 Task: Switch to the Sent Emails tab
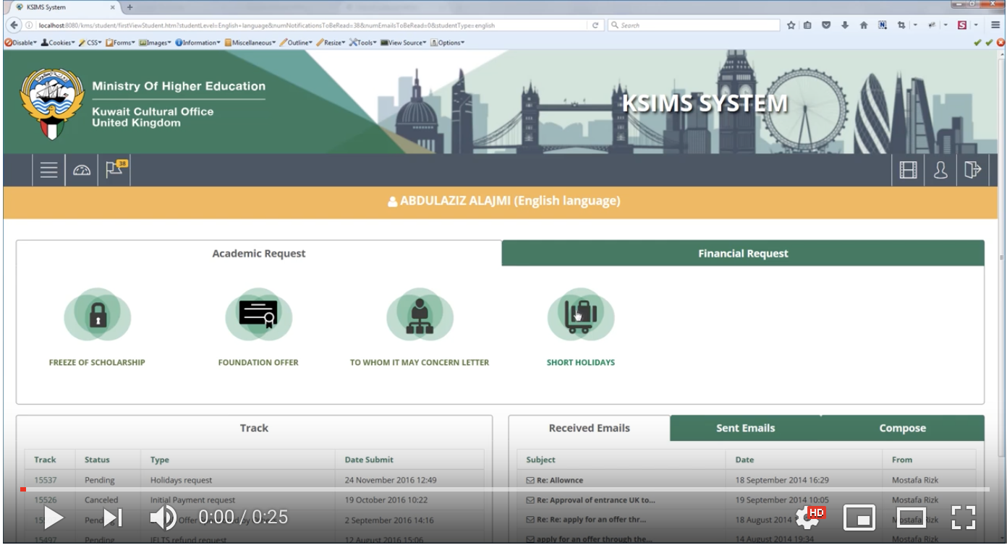pos(745,428)
